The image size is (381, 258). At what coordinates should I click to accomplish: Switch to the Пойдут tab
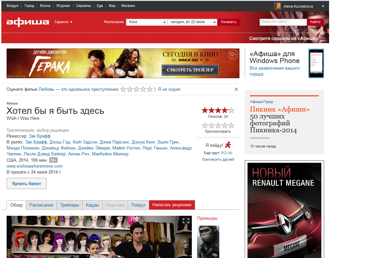tap(138, 205)
